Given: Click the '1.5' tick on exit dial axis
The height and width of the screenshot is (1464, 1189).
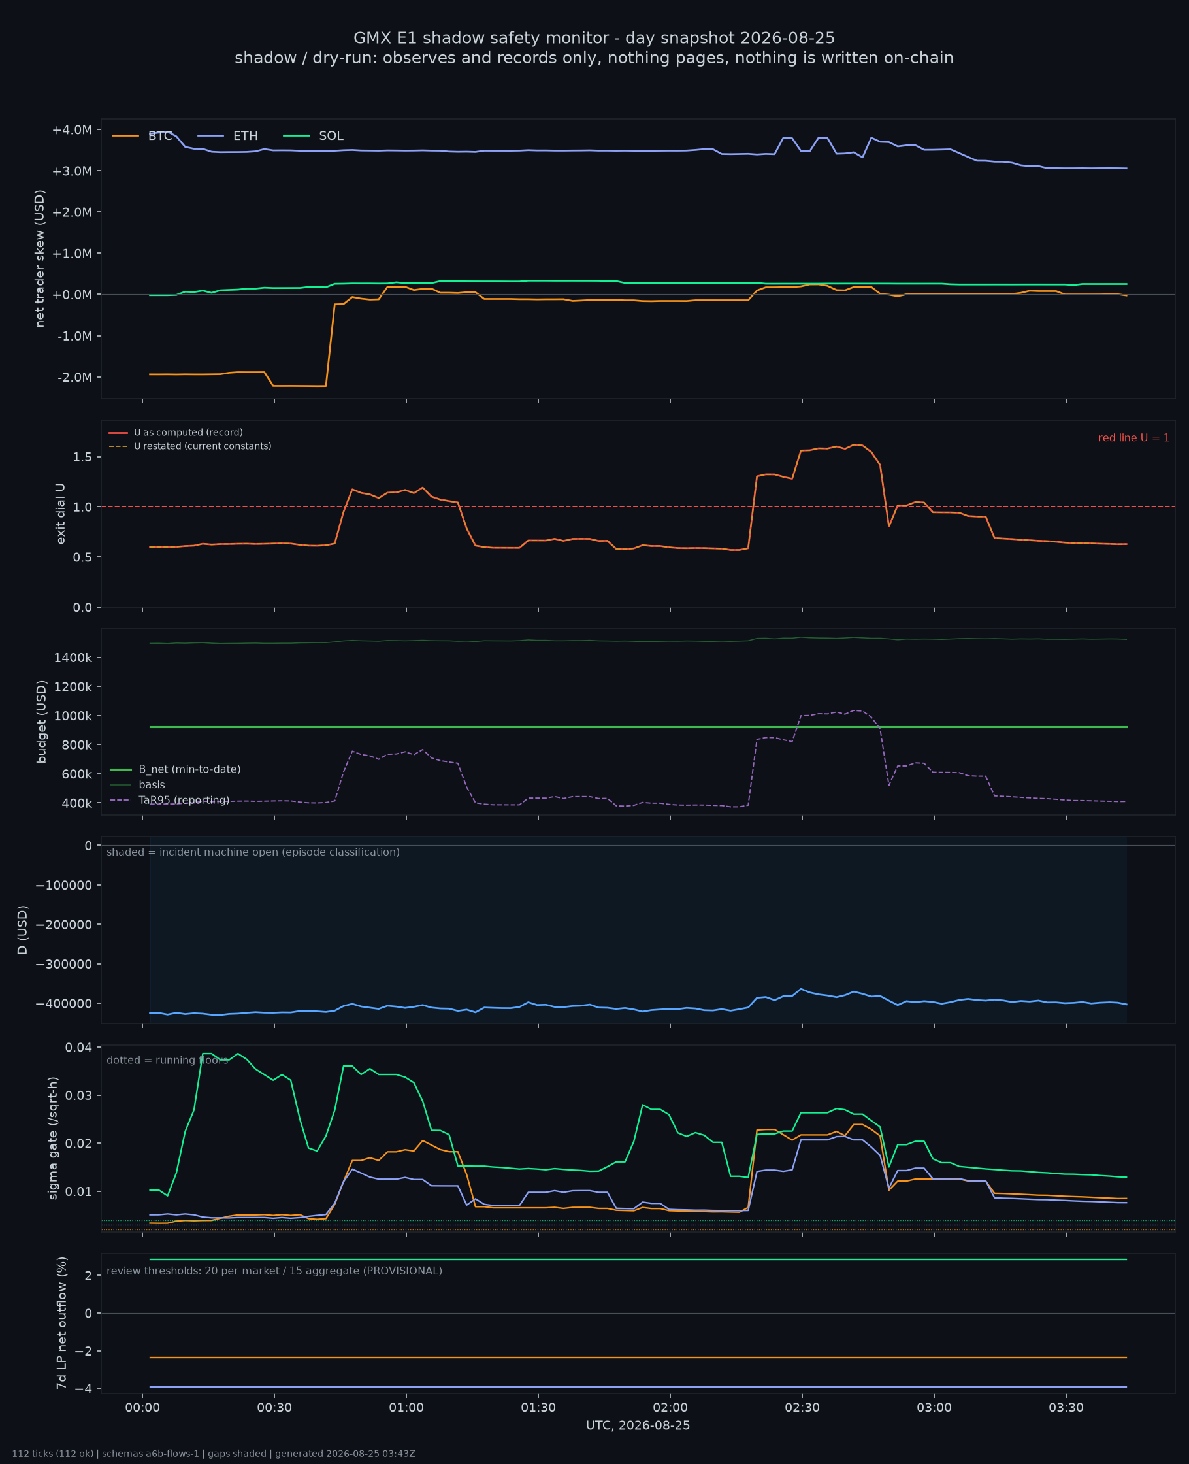Looking at the screenshot, I should click(82, 457).
